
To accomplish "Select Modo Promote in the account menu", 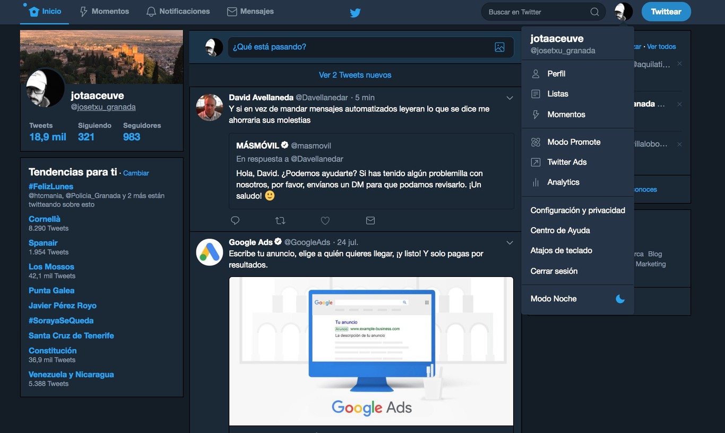I will (573, 142).
